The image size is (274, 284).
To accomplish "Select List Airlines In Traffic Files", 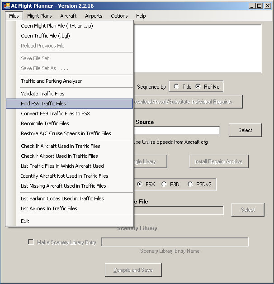I will pyautogui.click(x=49, y=208).
